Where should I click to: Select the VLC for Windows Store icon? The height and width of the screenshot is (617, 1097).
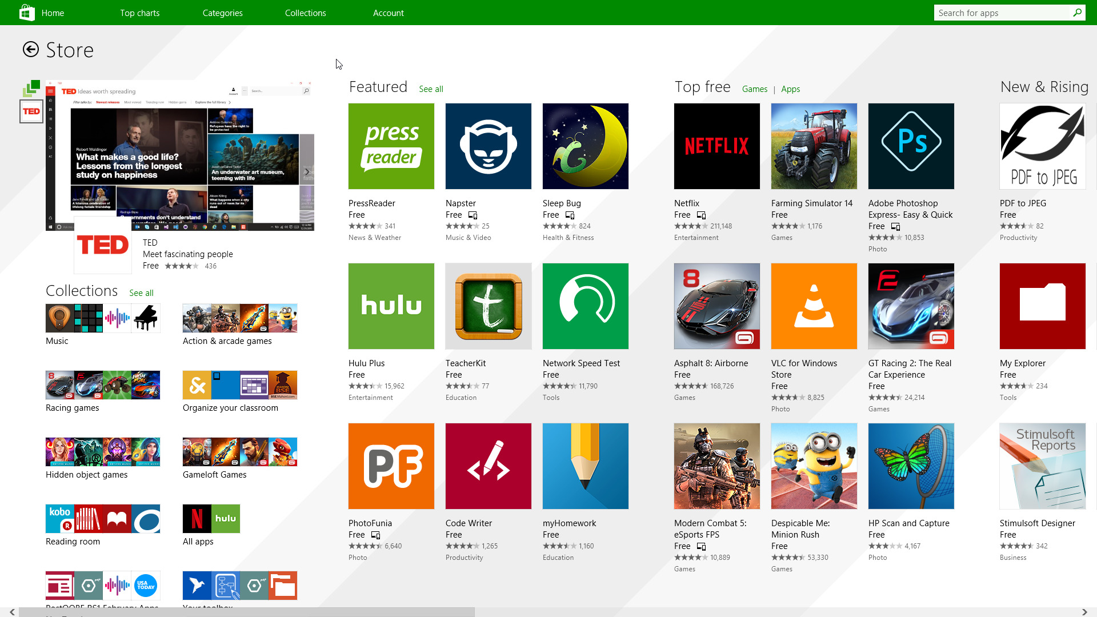[814, 306]
